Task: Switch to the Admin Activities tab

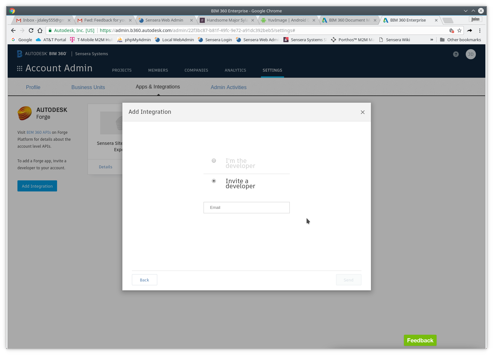Action: (x=228, y=87)
